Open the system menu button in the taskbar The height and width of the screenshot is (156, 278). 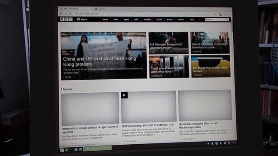pos(62,150)
